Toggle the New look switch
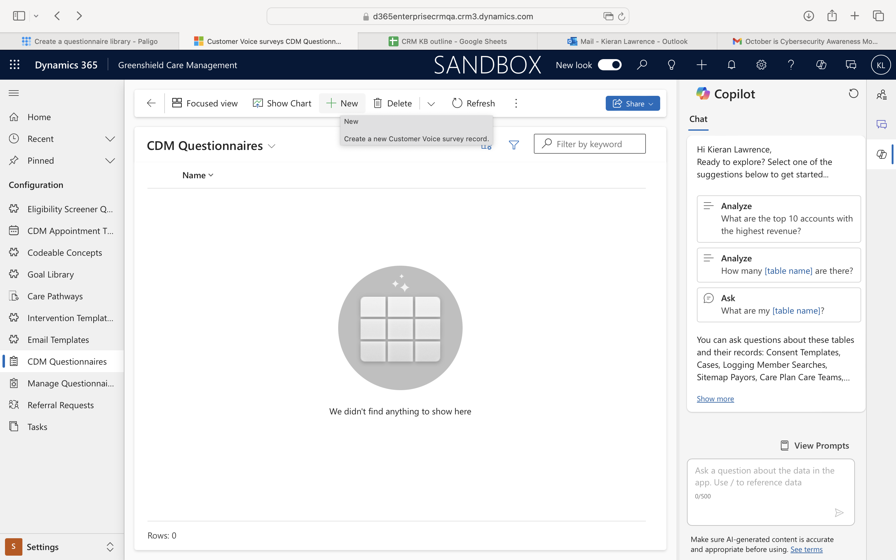The width and height of the screenshot is (896, 560). (x=609, y=65)
